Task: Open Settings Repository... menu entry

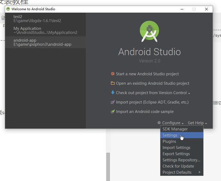Action: [182, 160]
